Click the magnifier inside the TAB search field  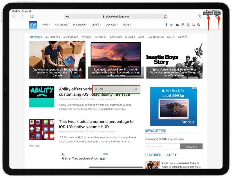[x=96, y=89]
